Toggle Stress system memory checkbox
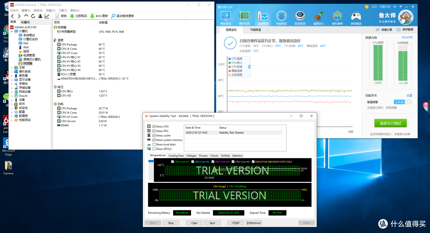This screenshot has height=233, width=430. click(154, 140)
